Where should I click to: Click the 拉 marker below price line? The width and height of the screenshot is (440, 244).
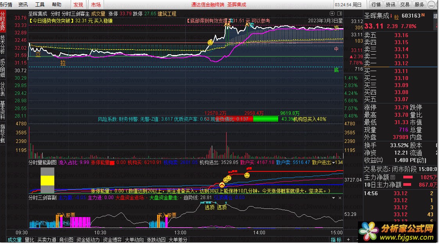coord(63,63)
